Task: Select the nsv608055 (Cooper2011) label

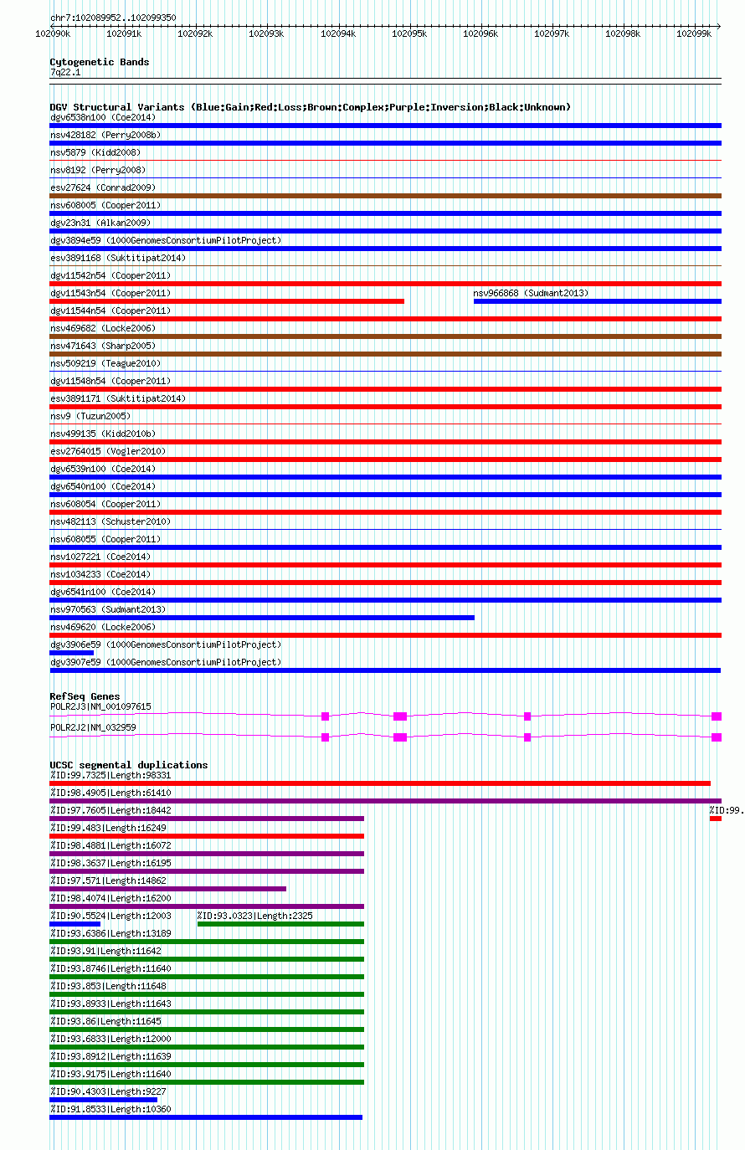Action: 105,539
